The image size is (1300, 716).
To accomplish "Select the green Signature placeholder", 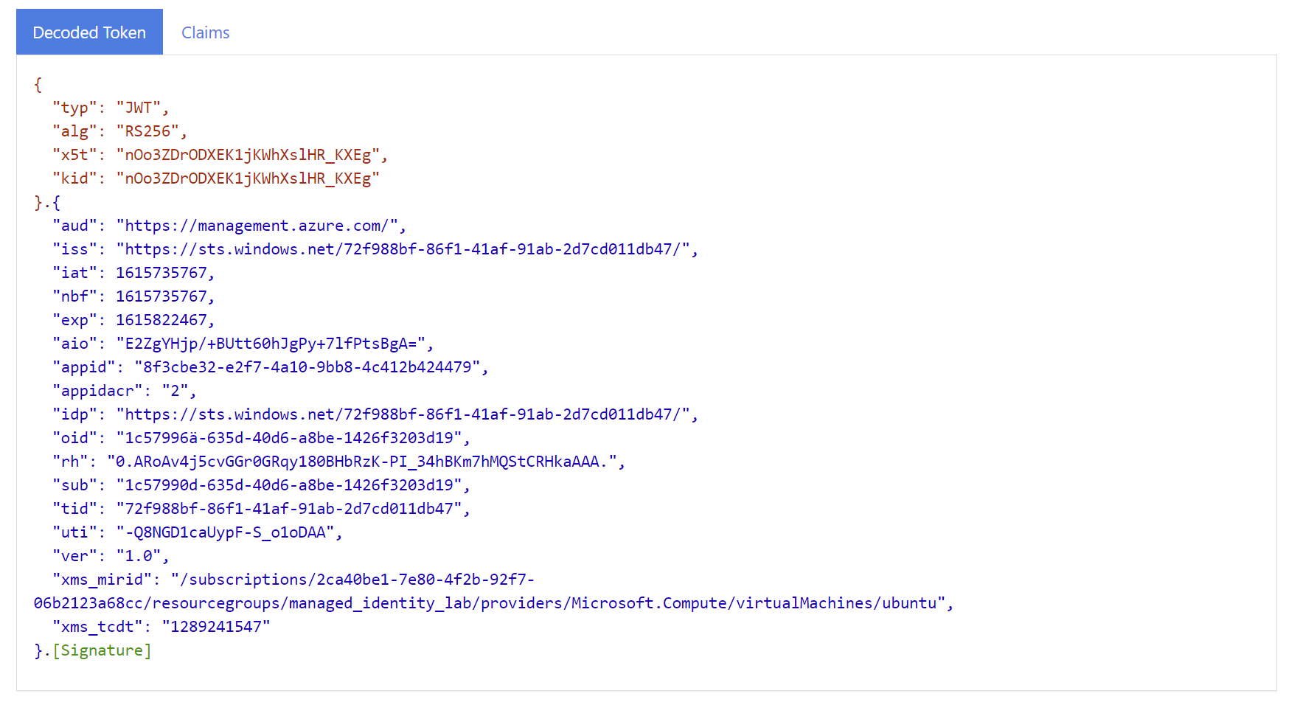I will [102, 650].
